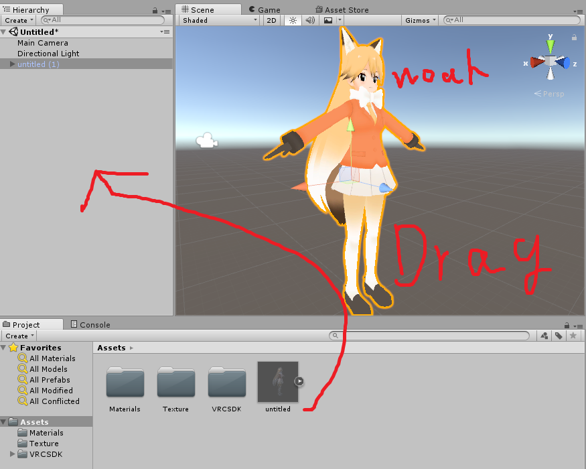
Task: Click the Hierarchy search field
Action: click(102, 20)
